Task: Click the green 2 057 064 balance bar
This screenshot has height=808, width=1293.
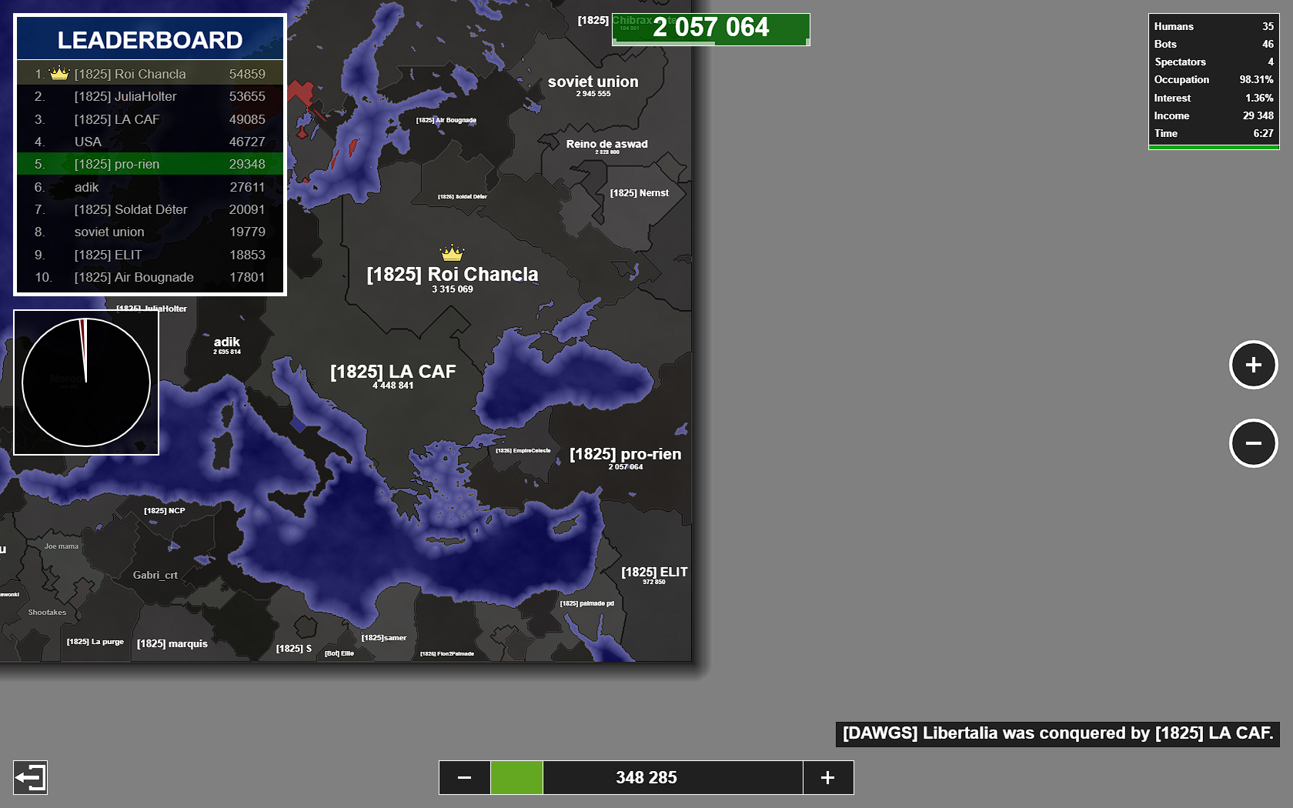Action: [x=710, y=29]
